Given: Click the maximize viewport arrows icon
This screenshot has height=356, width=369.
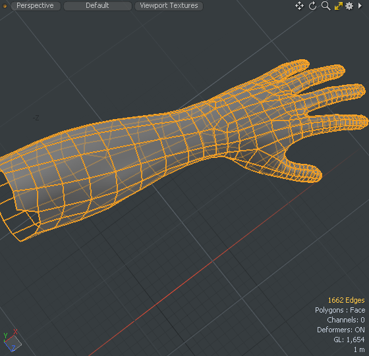Looking at the screenshot, I should point(339,6).
